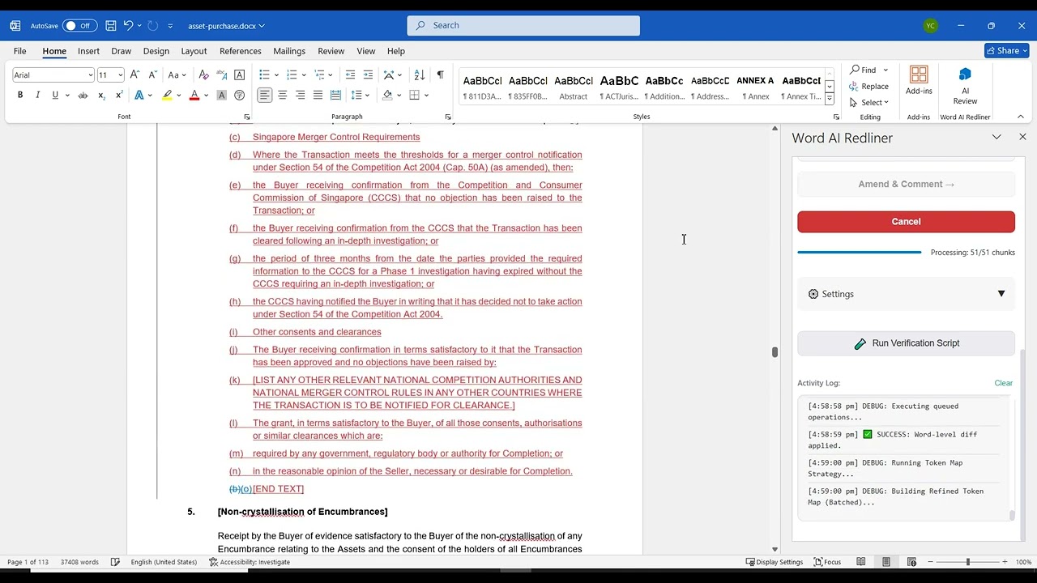The height and width of the screenshot is (583, 1037).
Task: Clear the Activity Log
Action: tap(1003, 383)
